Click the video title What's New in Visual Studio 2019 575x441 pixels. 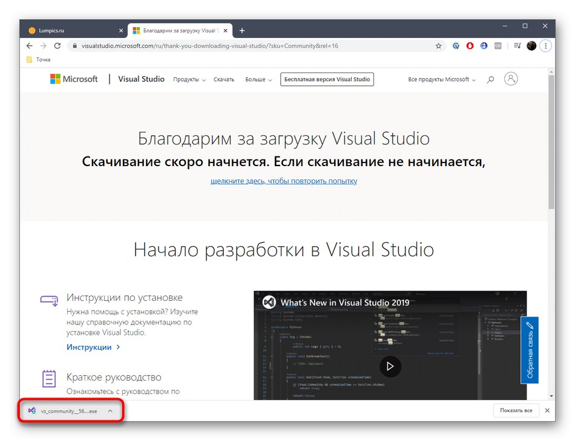click(x=345, y=303)
